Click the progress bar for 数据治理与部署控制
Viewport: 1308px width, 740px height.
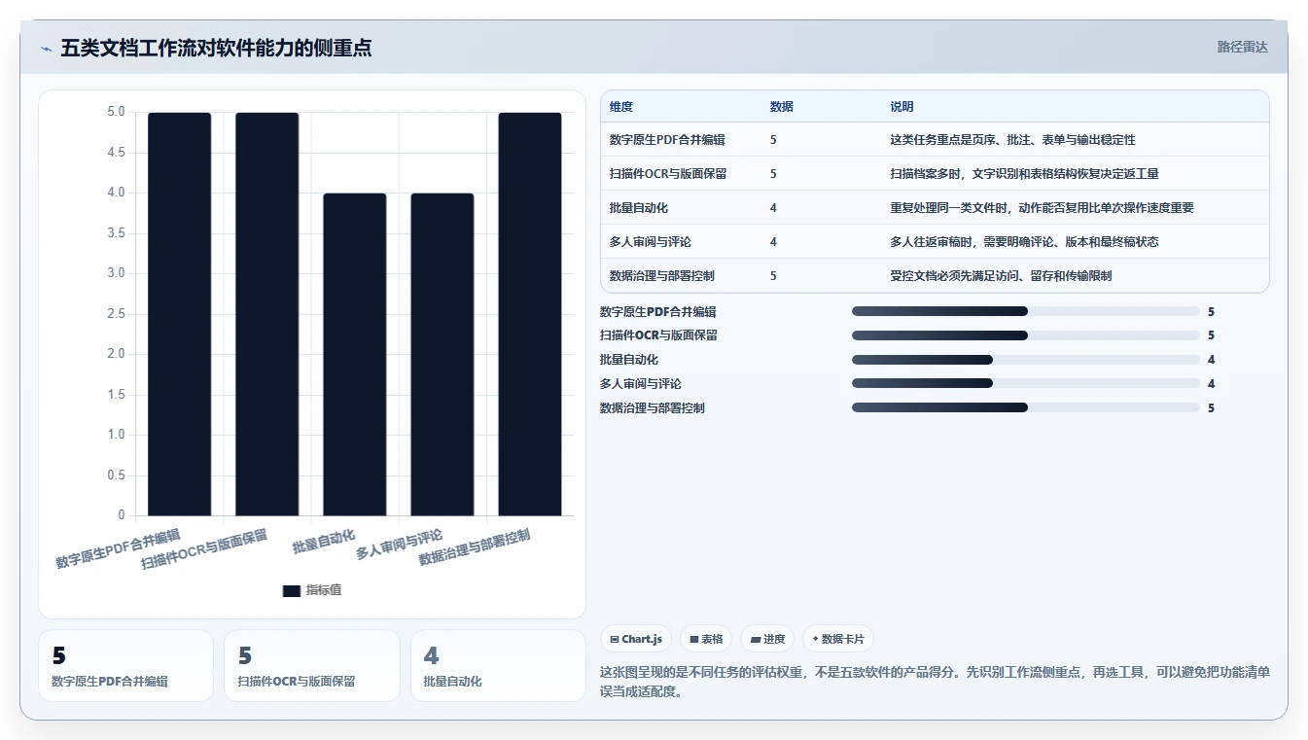click(1026, 407)
